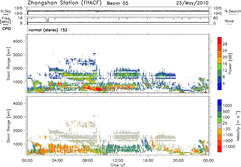Image resolution: width=241 pixels, height=167 pixels.
Task: Click the 'Freq. [MHz]' axis label
Action: click(5, 20)
